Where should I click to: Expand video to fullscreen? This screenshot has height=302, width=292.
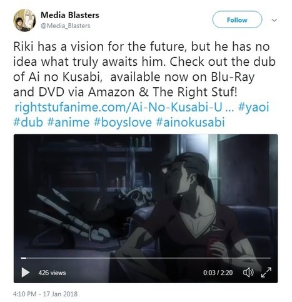pyautogui.click(x=266, y=273)
